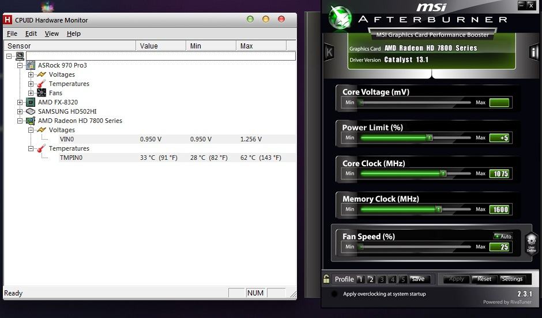Click the Apply button in Afterburner

pyautogui.click(x=456, y=279)
